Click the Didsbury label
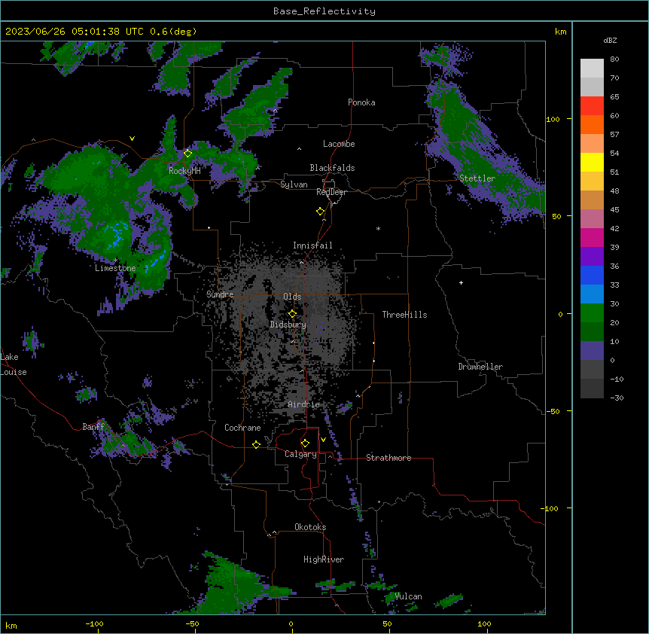Image resolution: width=649 pixels, height=634 pixels. pyautogui.click(x=288, y=325)
